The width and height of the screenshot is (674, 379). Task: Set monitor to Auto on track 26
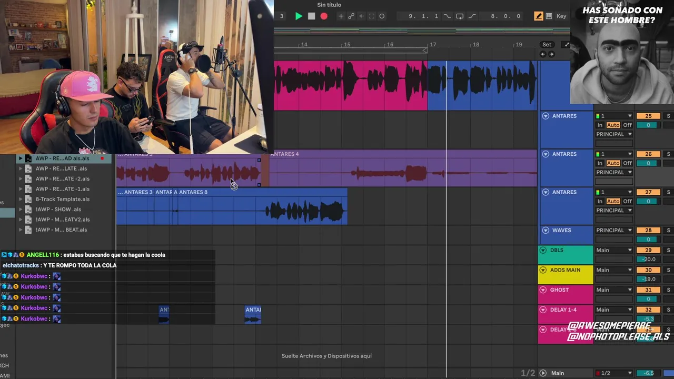[x=613, y=163]
